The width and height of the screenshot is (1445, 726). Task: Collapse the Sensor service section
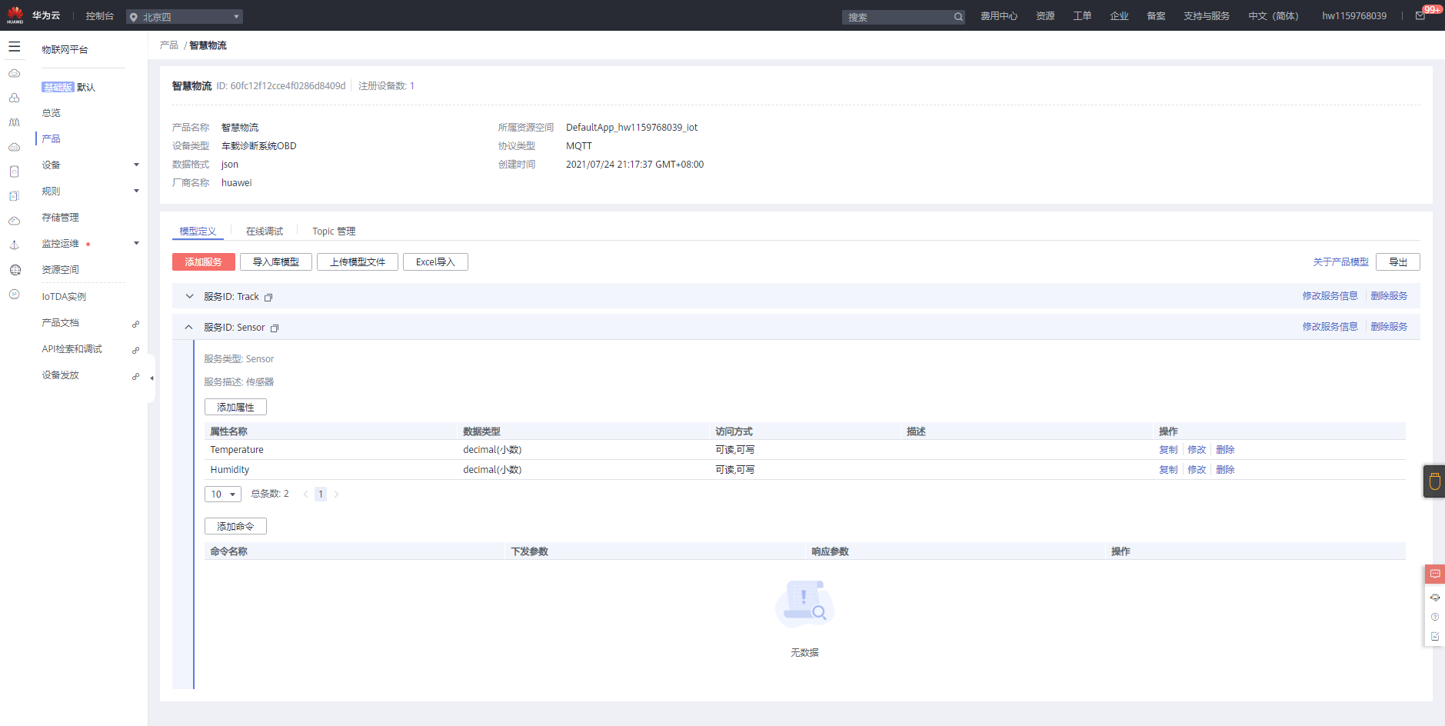(189, 327)
